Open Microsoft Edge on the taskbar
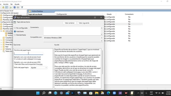 (x=108, y=93)
